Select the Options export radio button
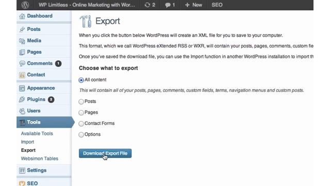This screenshot has height=186, width=330. tap(81, 134)
